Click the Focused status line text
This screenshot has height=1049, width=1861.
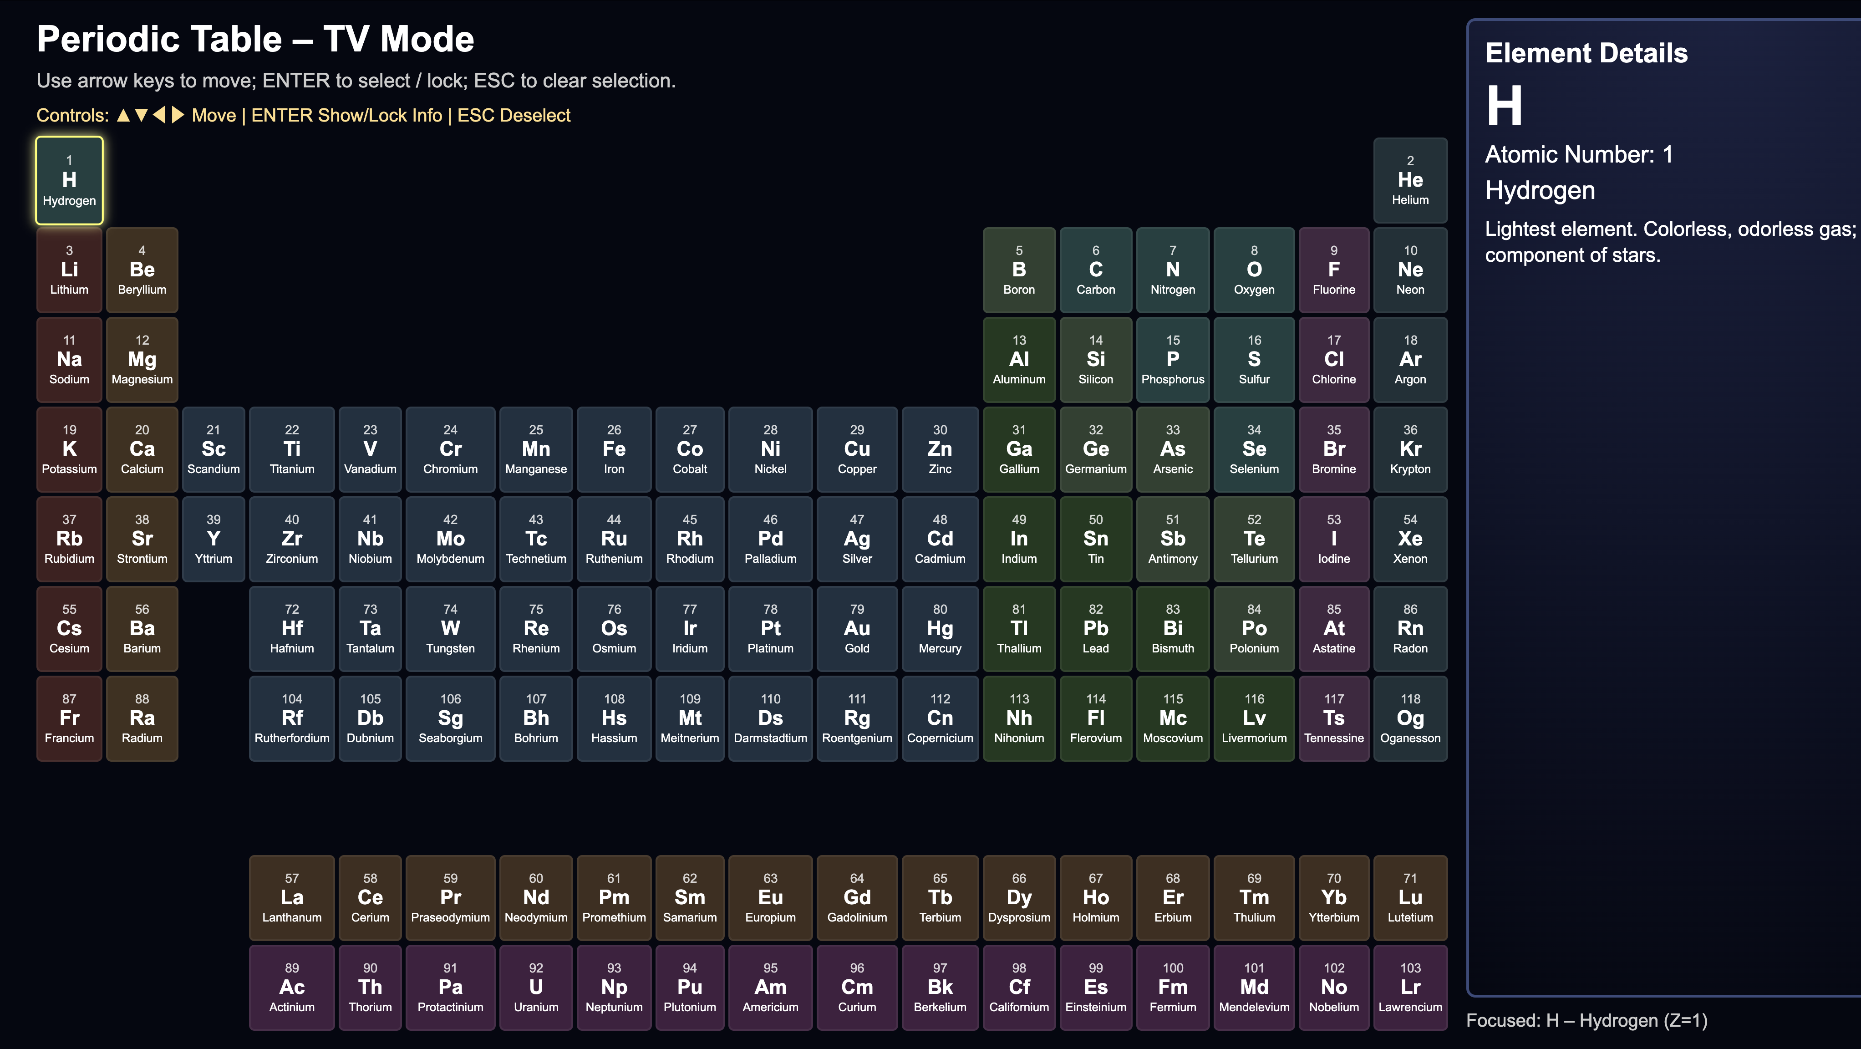click(x=1586, y=1020)
